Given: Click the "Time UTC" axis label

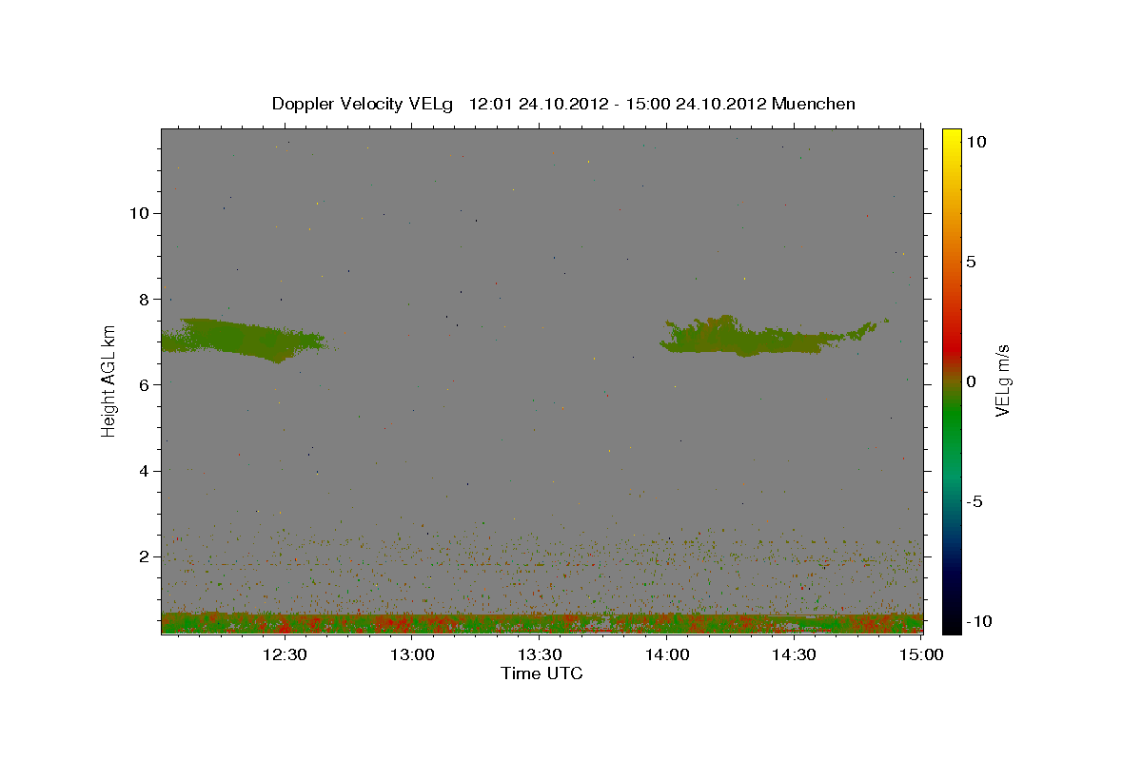Looking at the screenshot, I should [541, 673].
